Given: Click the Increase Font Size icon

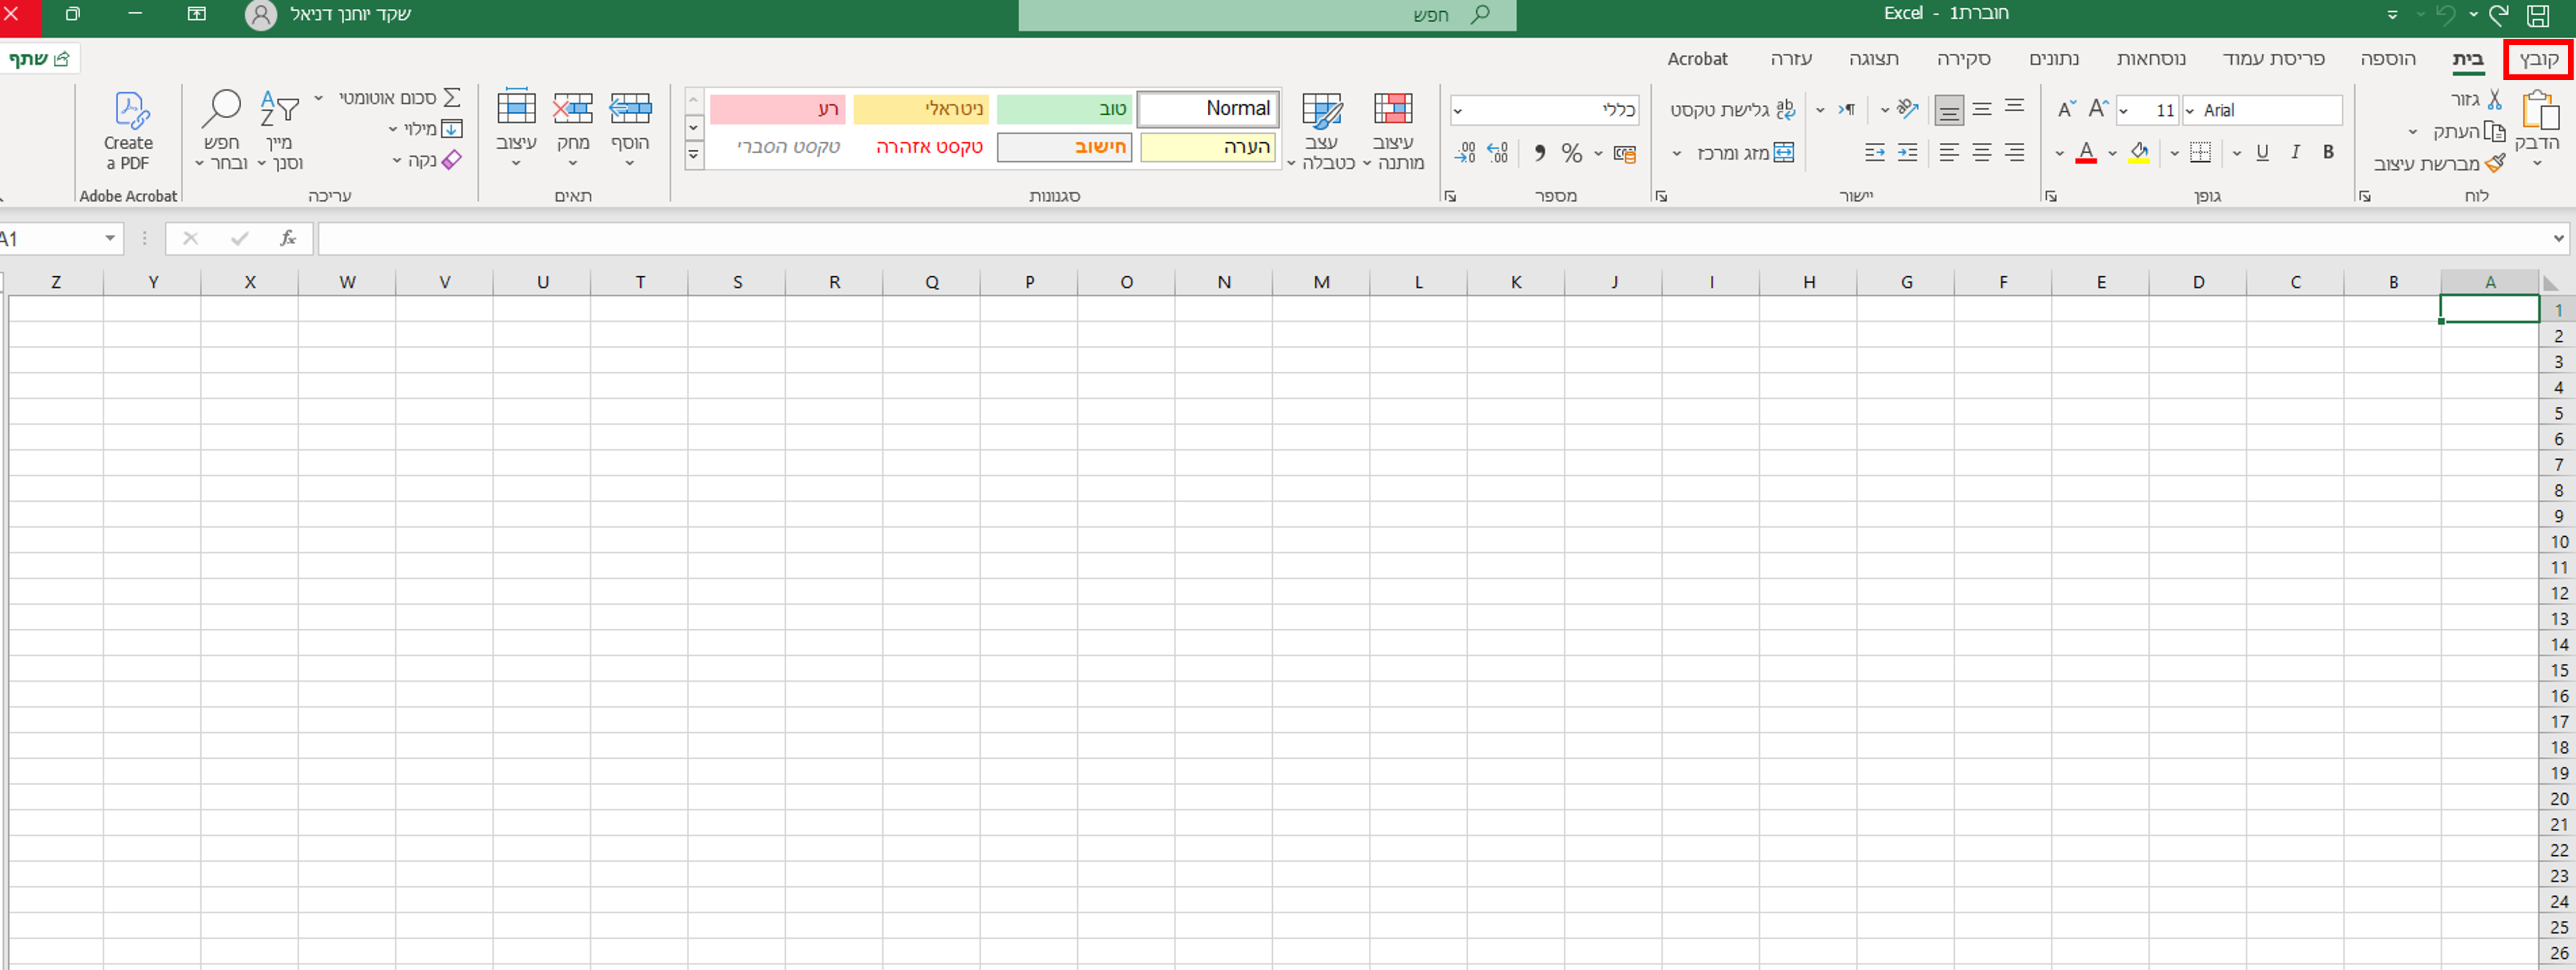Looking at the screenshot, I should [x=2098, y=109].
